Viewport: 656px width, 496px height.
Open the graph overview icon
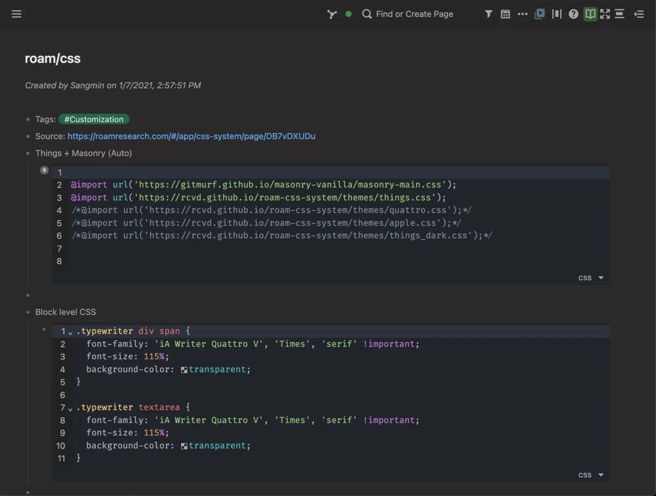click(x=332, y=14)
